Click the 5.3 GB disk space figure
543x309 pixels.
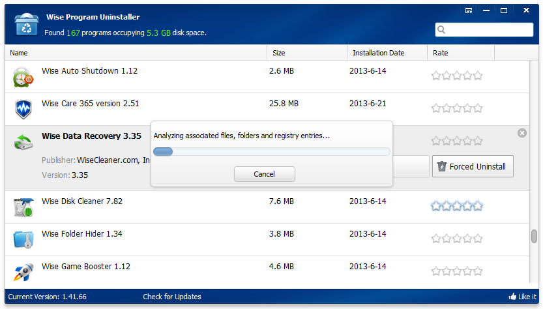(x=158, y=33)
